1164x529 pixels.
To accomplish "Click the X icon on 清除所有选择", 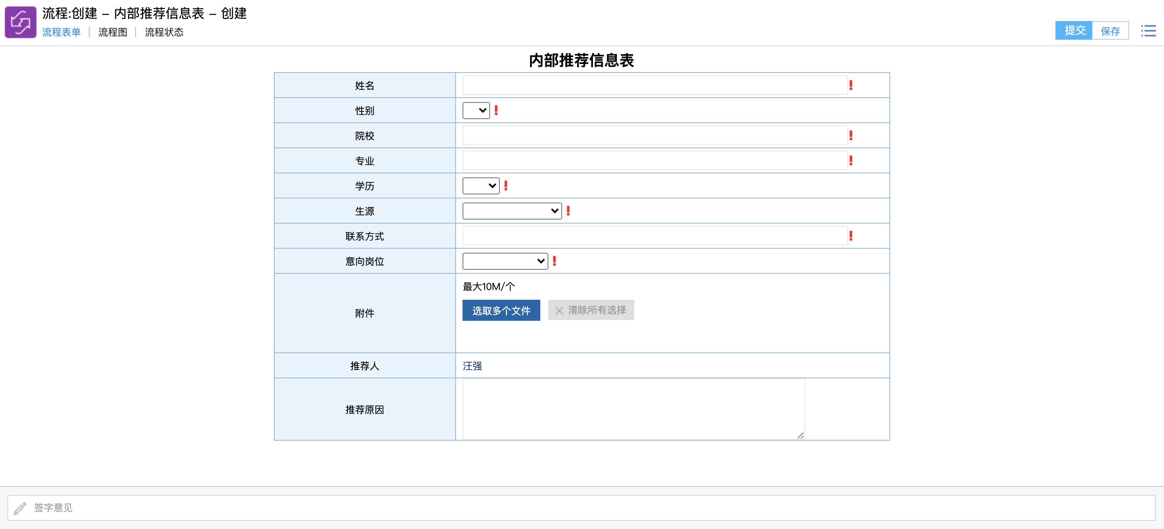I will click(559, 310).
